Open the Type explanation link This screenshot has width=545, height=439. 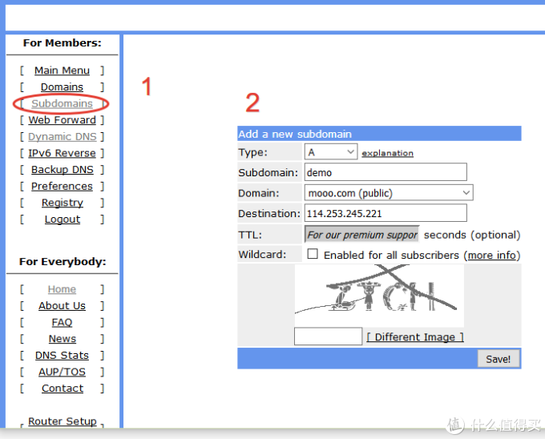pos(387,153)
